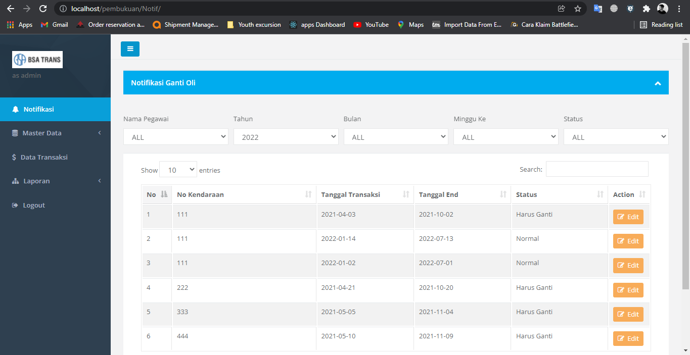Viewport: 690px width, 355px height.
Task: Edit the row for vehicle 222
Action: point(628,290)
